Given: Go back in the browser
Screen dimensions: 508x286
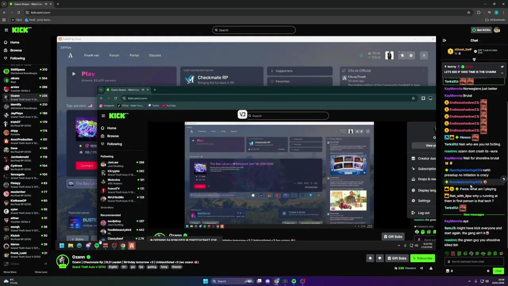Looking at the screenshot, I should (x=4, y=12).
